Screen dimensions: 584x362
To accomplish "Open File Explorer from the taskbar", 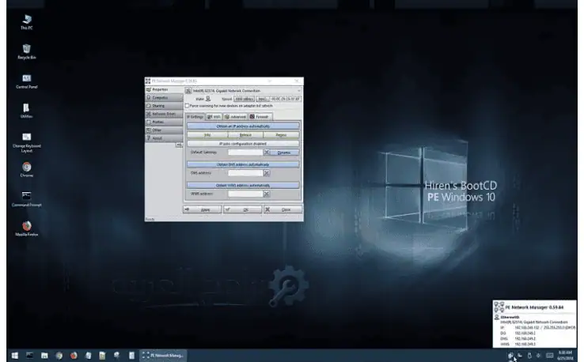I will (44, 356).
